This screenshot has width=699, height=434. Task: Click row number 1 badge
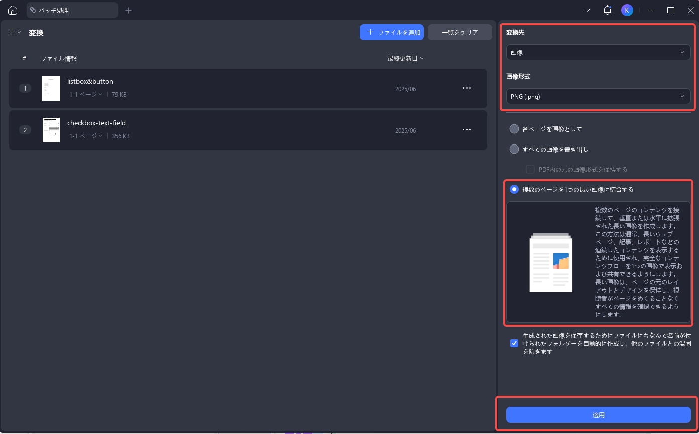(x=25, y=88)
